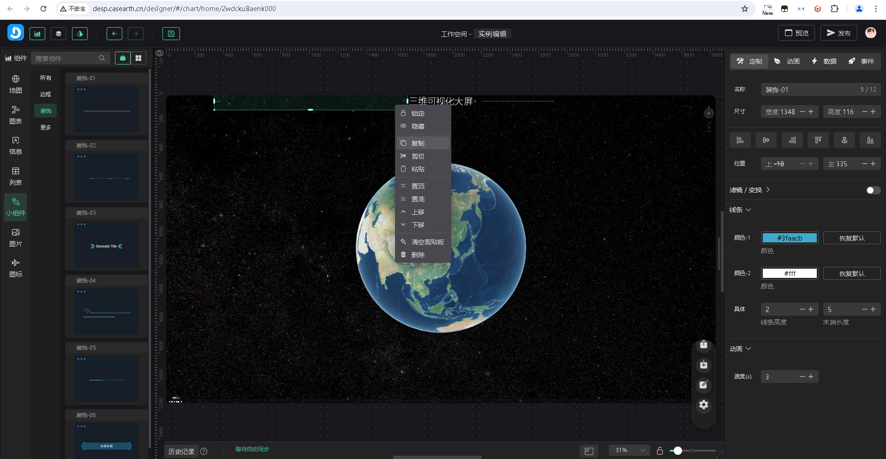Switch to the 数据 tab
886x459 pixels.
(824, 61)
